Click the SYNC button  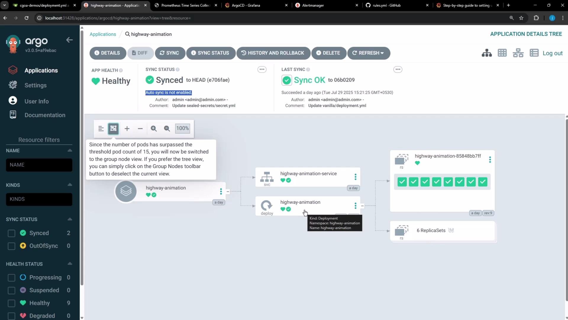click(170, 53)
